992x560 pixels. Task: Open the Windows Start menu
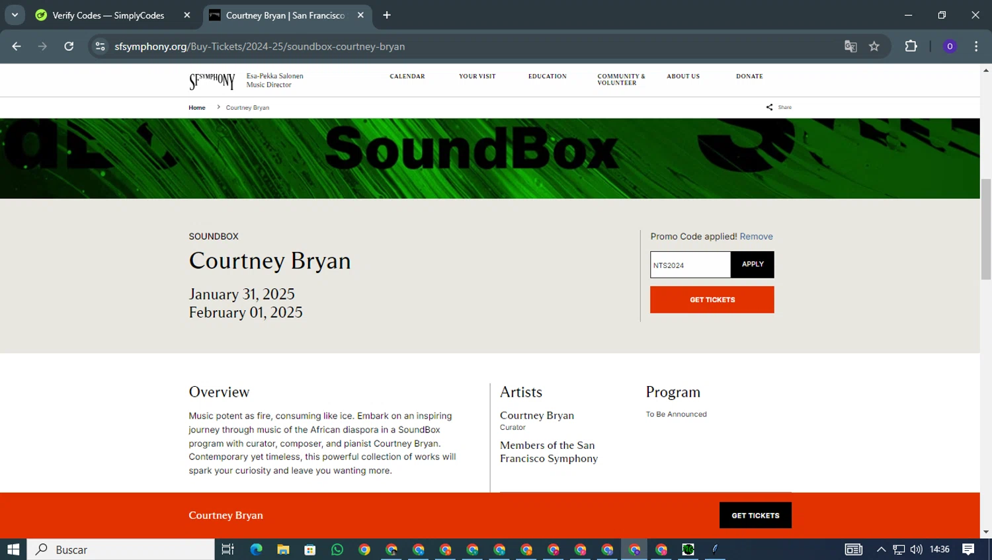(13, 549)
